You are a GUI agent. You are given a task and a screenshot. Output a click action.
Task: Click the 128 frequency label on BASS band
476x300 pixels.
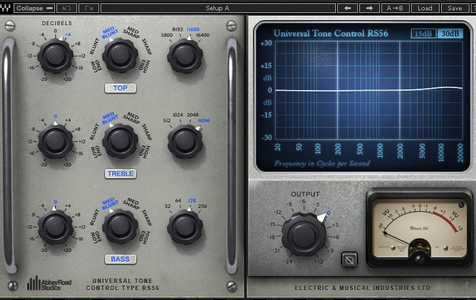coord(192,200)
